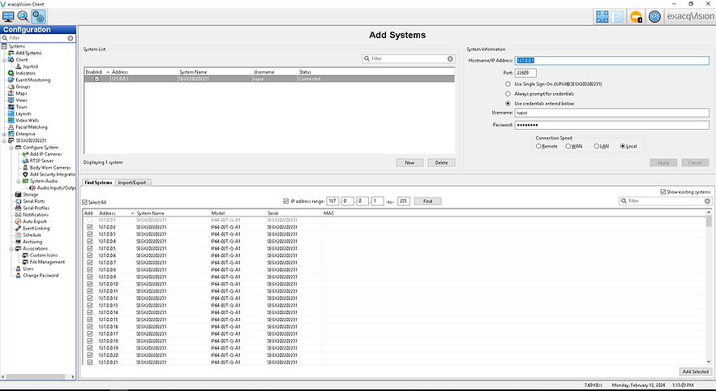This screenshot has width=716, height=391.
Task: Select Joystick in configuration tree
Action: (31, 67)
